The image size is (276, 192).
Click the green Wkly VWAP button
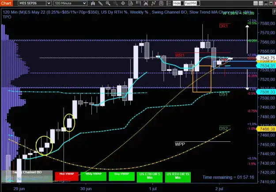(94, 177)
